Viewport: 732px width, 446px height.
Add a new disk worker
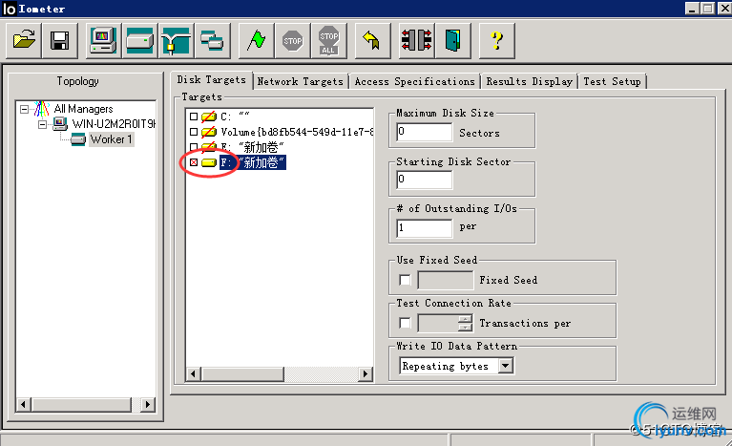click(139, 41)
